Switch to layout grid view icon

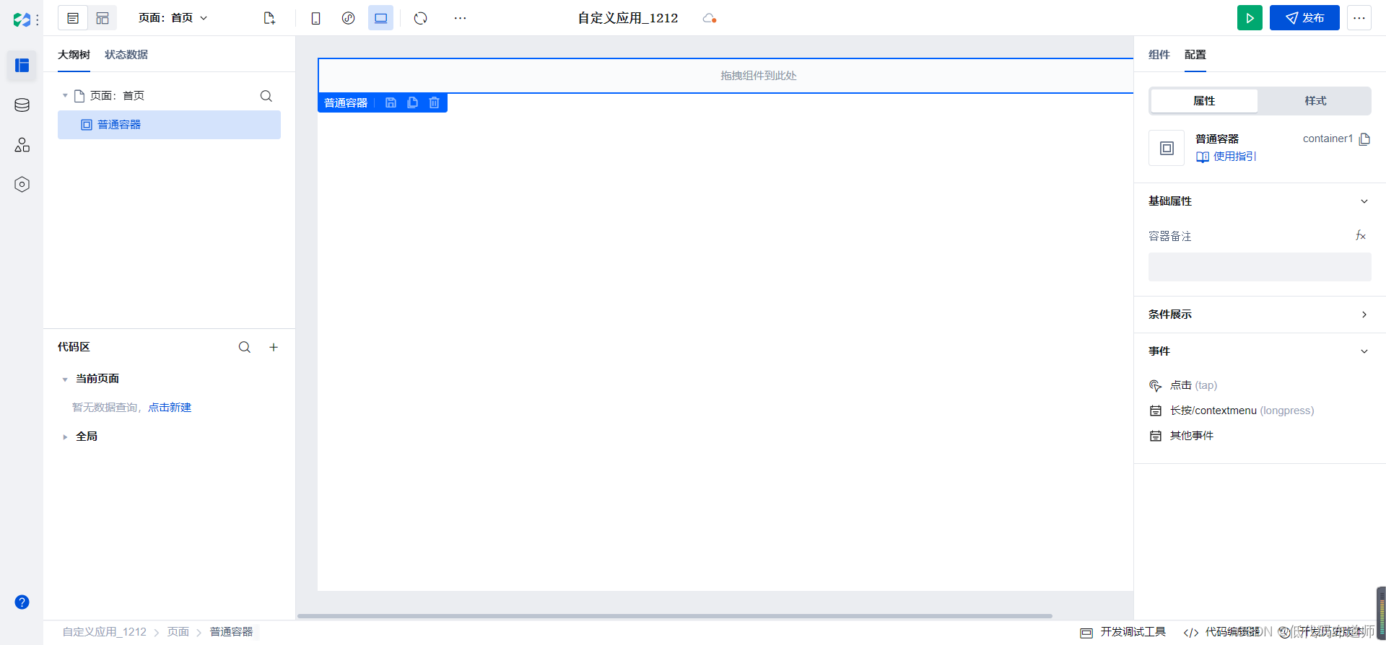point(103,18)
